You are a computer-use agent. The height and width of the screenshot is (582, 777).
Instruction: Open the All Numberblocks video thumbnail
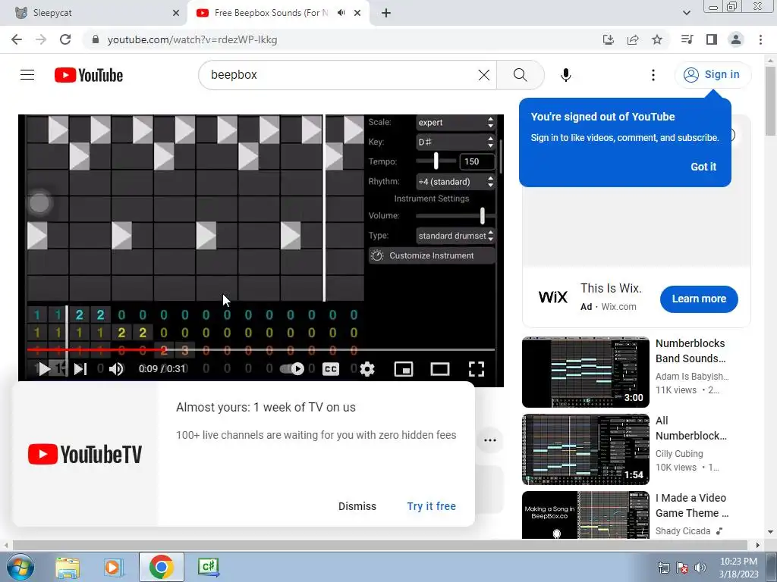pos(585,449)
